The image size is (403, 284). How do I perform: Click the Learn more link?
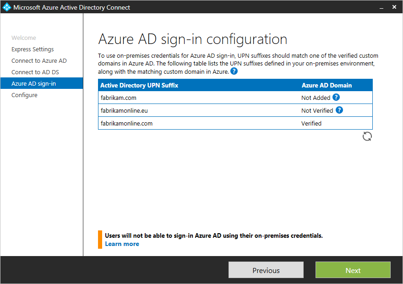[122, 244]
